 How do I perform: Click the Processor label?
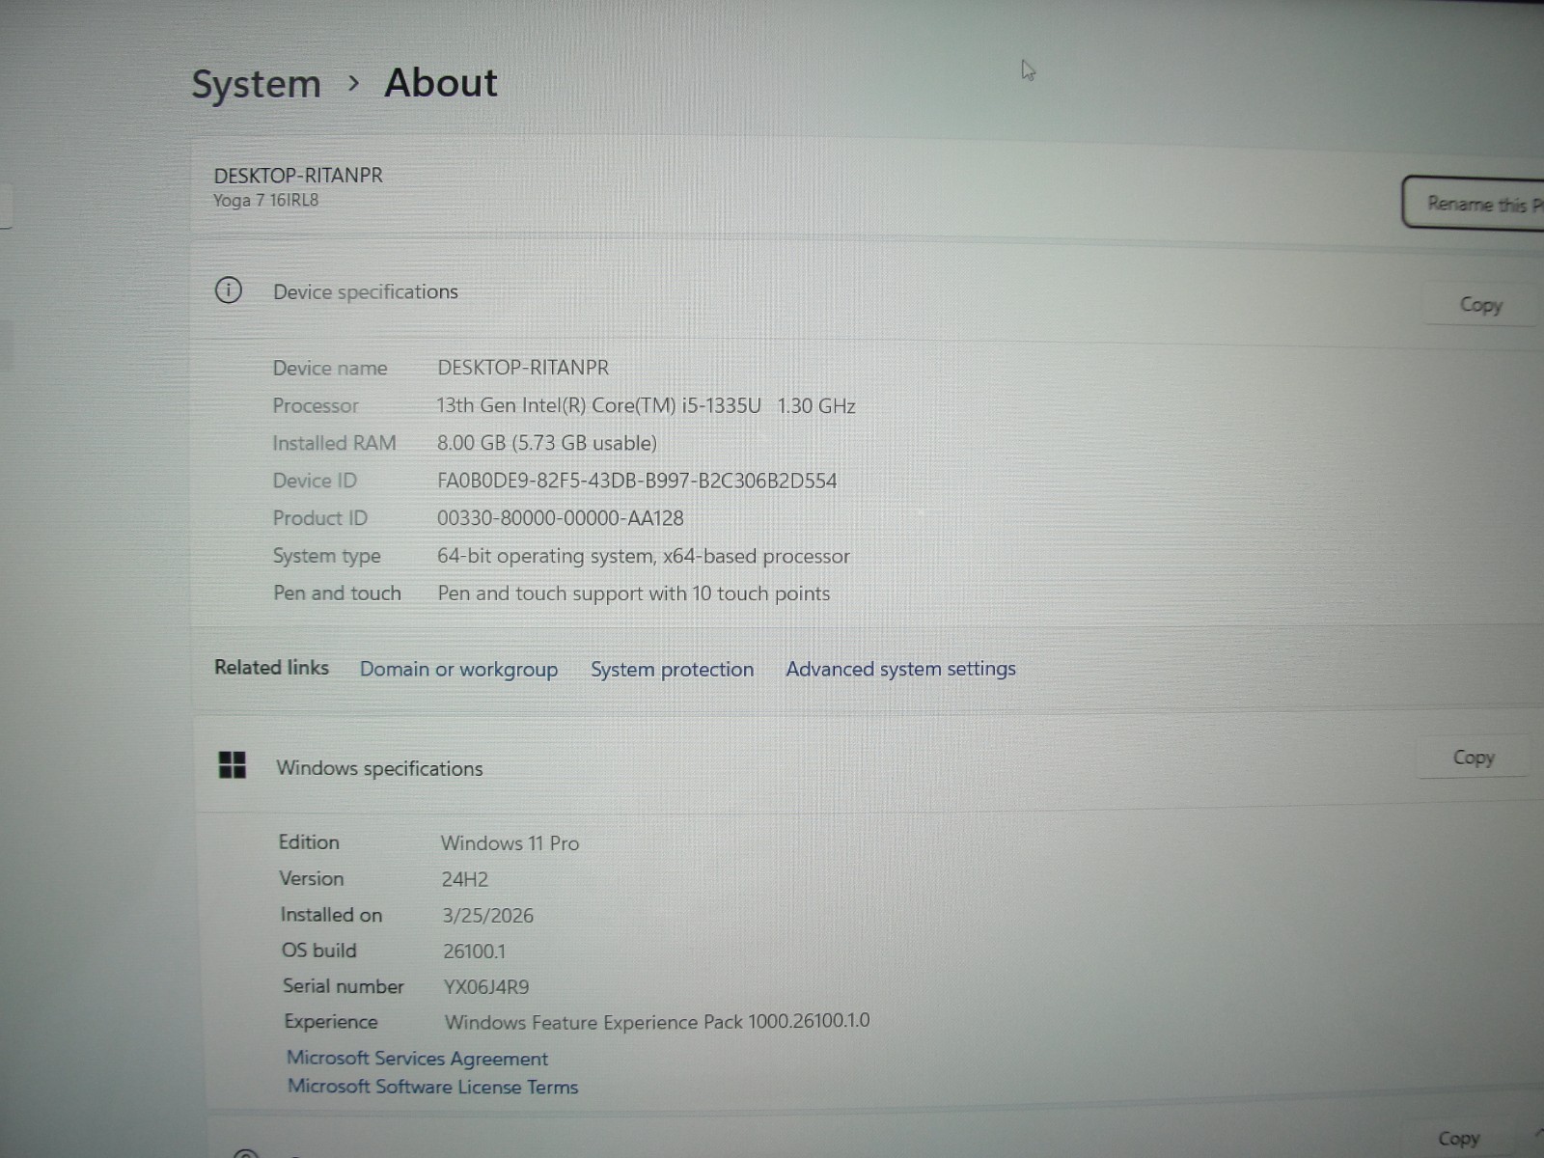[315, 405]
